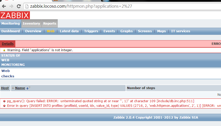221x126 pixels.
Task: Open Graphs page
Action: (x=126, y=31)
